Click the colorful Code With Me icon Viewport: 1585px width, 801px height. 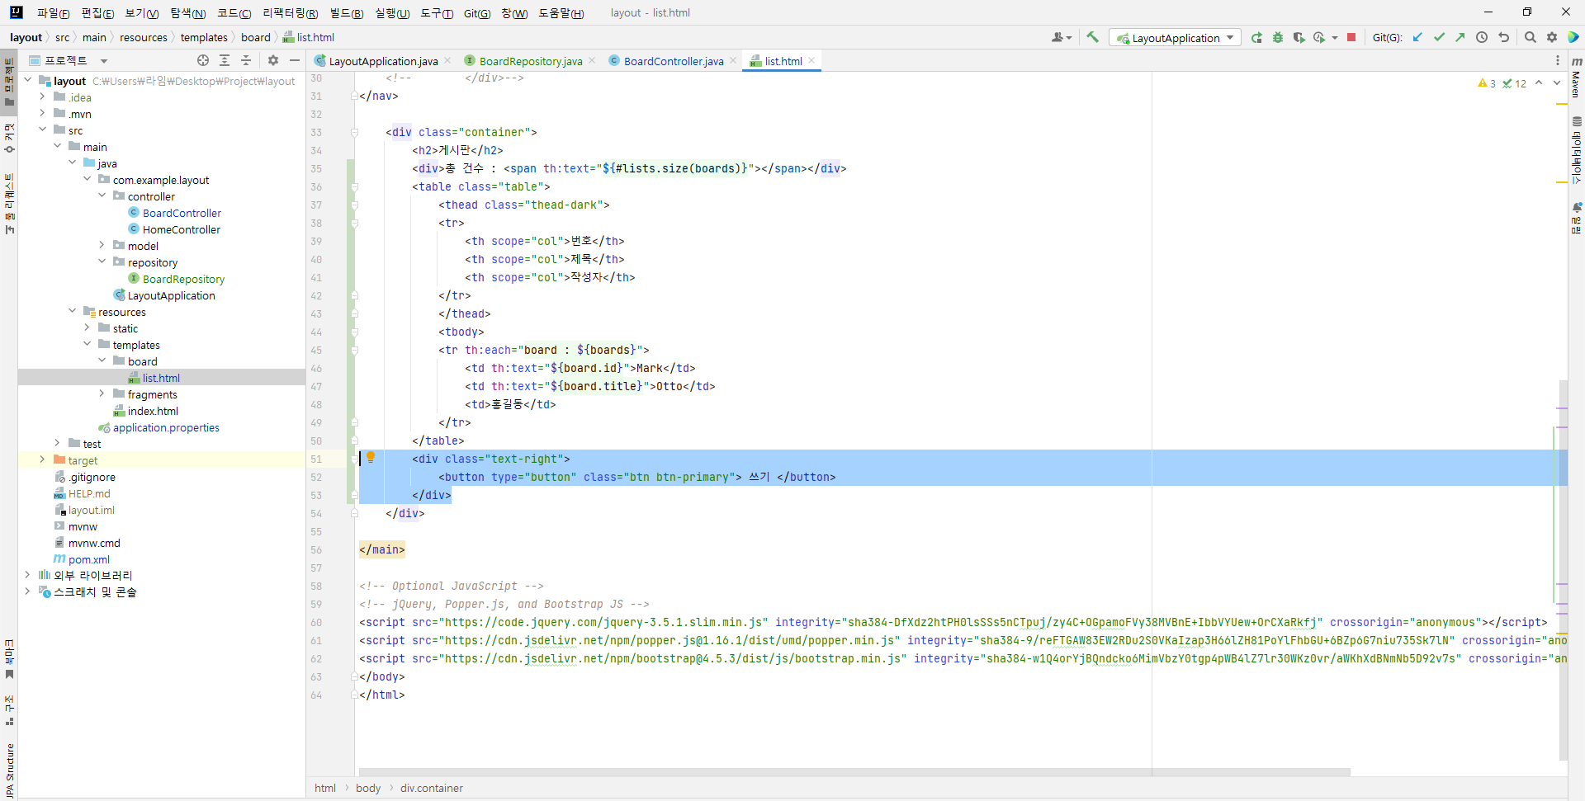1573,37
